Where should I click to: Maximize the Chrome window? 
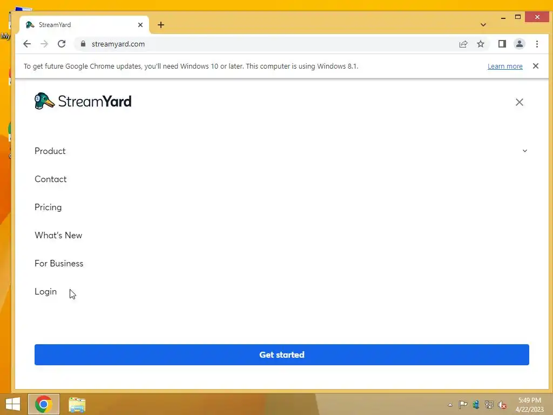(518, 17)
